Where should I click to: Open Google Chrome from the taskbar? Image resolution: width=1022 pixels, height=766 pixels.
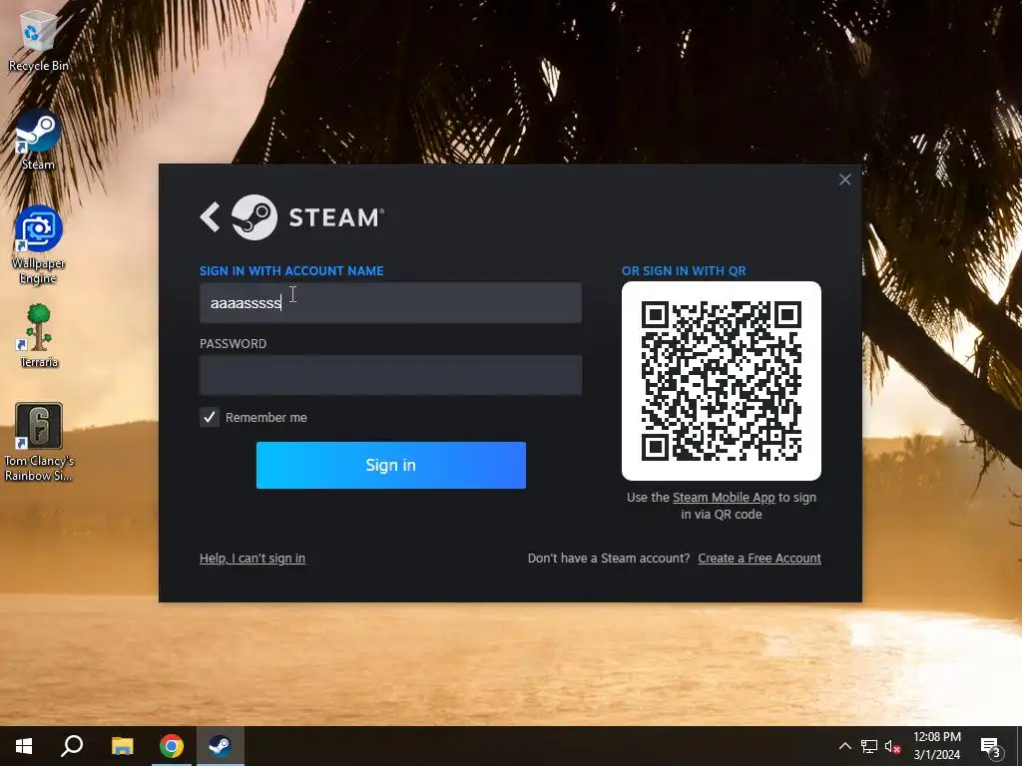pos(172,746)
